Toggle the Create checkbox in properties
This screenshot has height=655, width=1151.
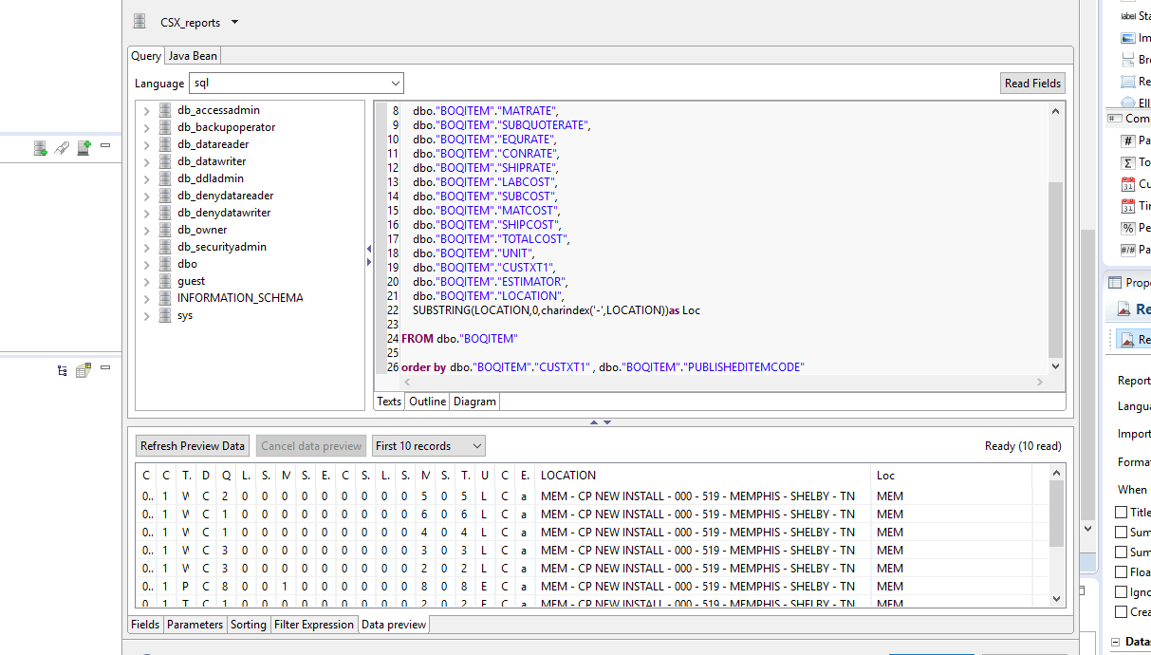click(x=1122, y=612)
